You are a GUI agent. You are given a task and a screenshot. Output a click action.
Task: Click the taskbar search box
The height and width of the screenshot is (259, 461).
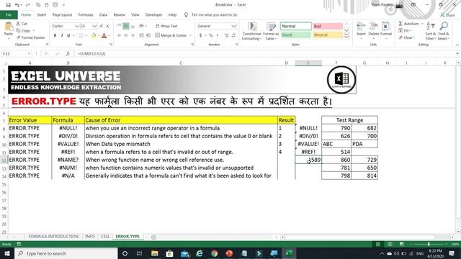tap(66, 253)
